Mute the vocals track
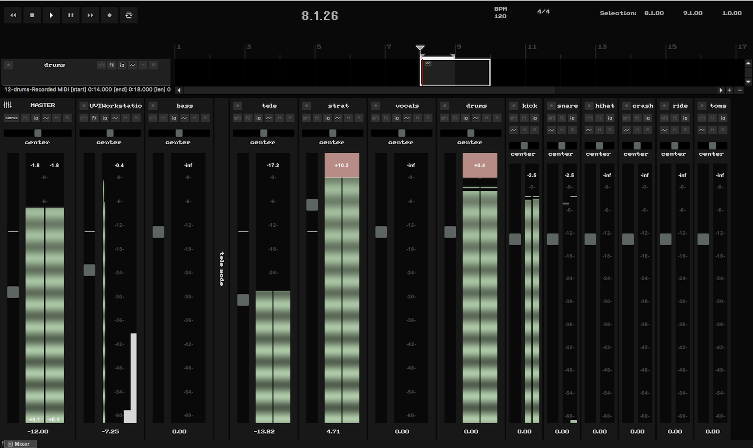 coord(417,118)
